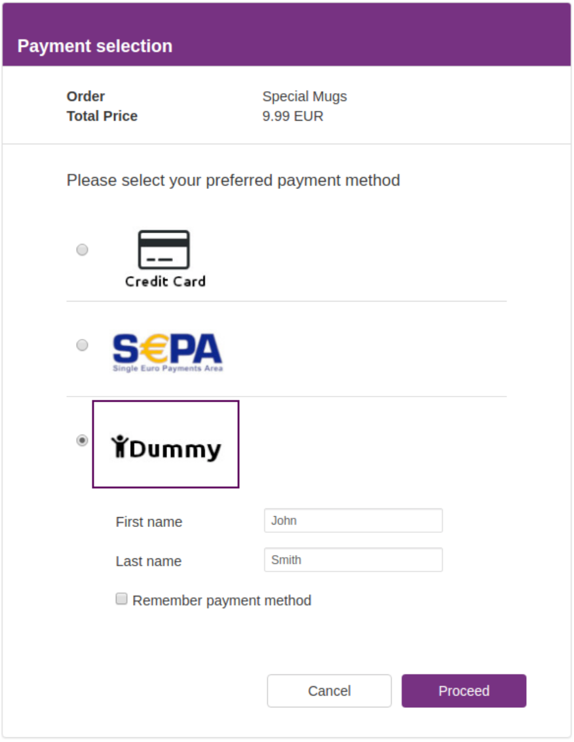
Task: Click the "Last name" field label
Action: click(x=148, y=561)
